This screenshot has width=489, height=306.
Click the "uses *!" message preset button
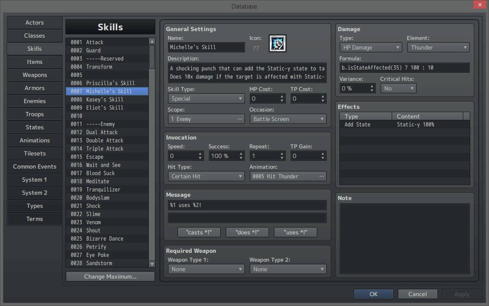[295, 232]
